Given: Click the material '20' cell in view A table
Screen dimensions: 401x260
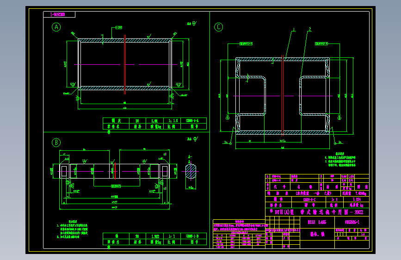Looking at the screenshot, I should tap(137, 121).
